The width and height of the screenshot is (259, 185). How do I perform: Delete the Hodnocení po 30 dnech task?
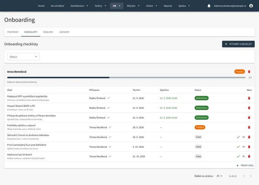tap(249, 156)
